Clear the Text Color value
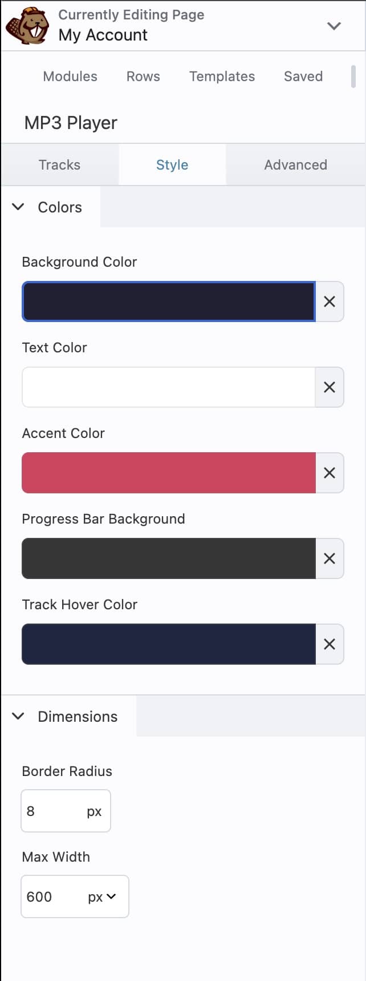 [x=330, y=387]
